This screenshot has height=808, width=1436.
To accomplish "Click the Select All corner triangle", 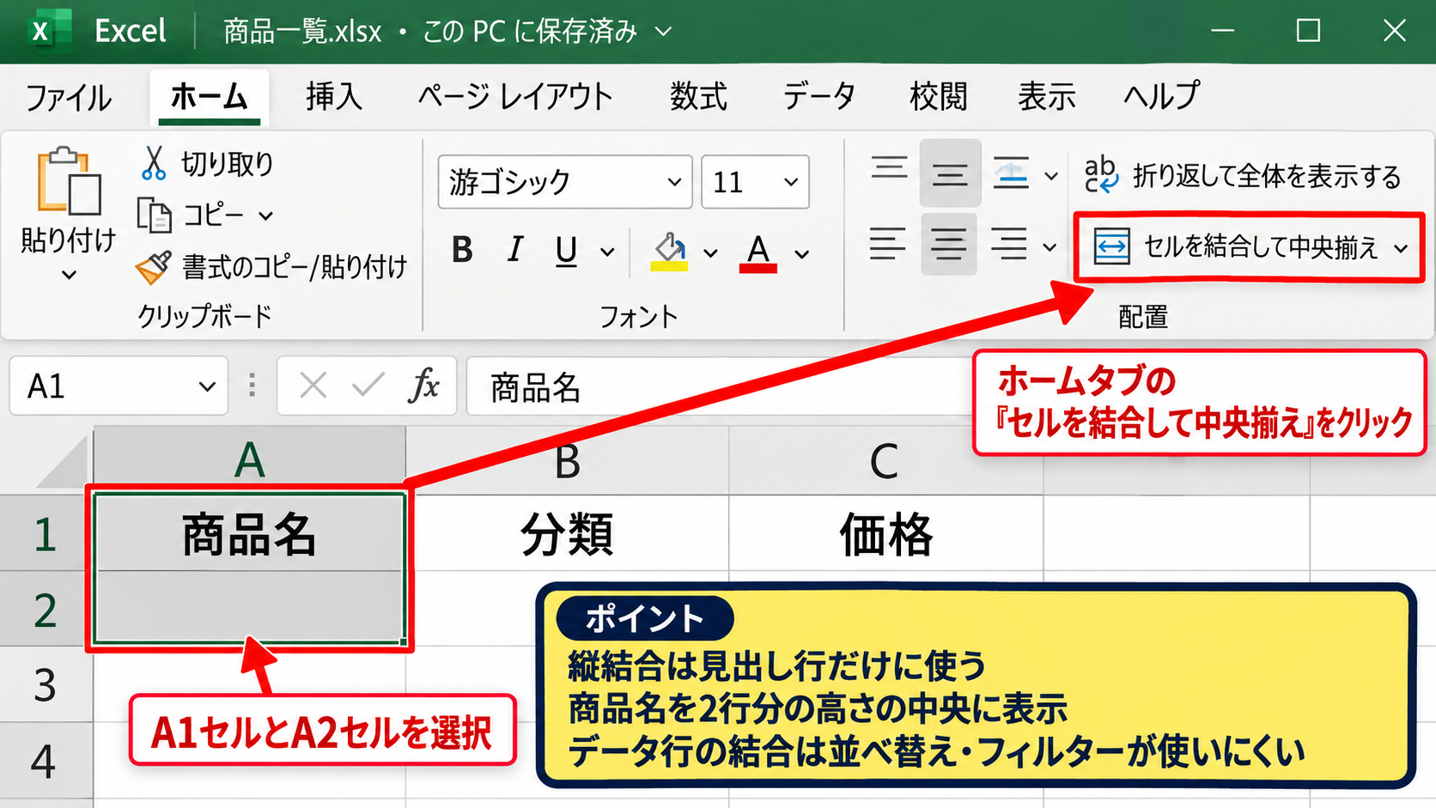I will click(60, 463).
